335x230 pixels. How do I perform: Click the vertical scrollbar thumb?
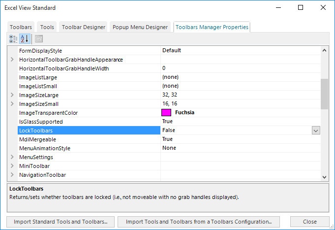[324, 94]
